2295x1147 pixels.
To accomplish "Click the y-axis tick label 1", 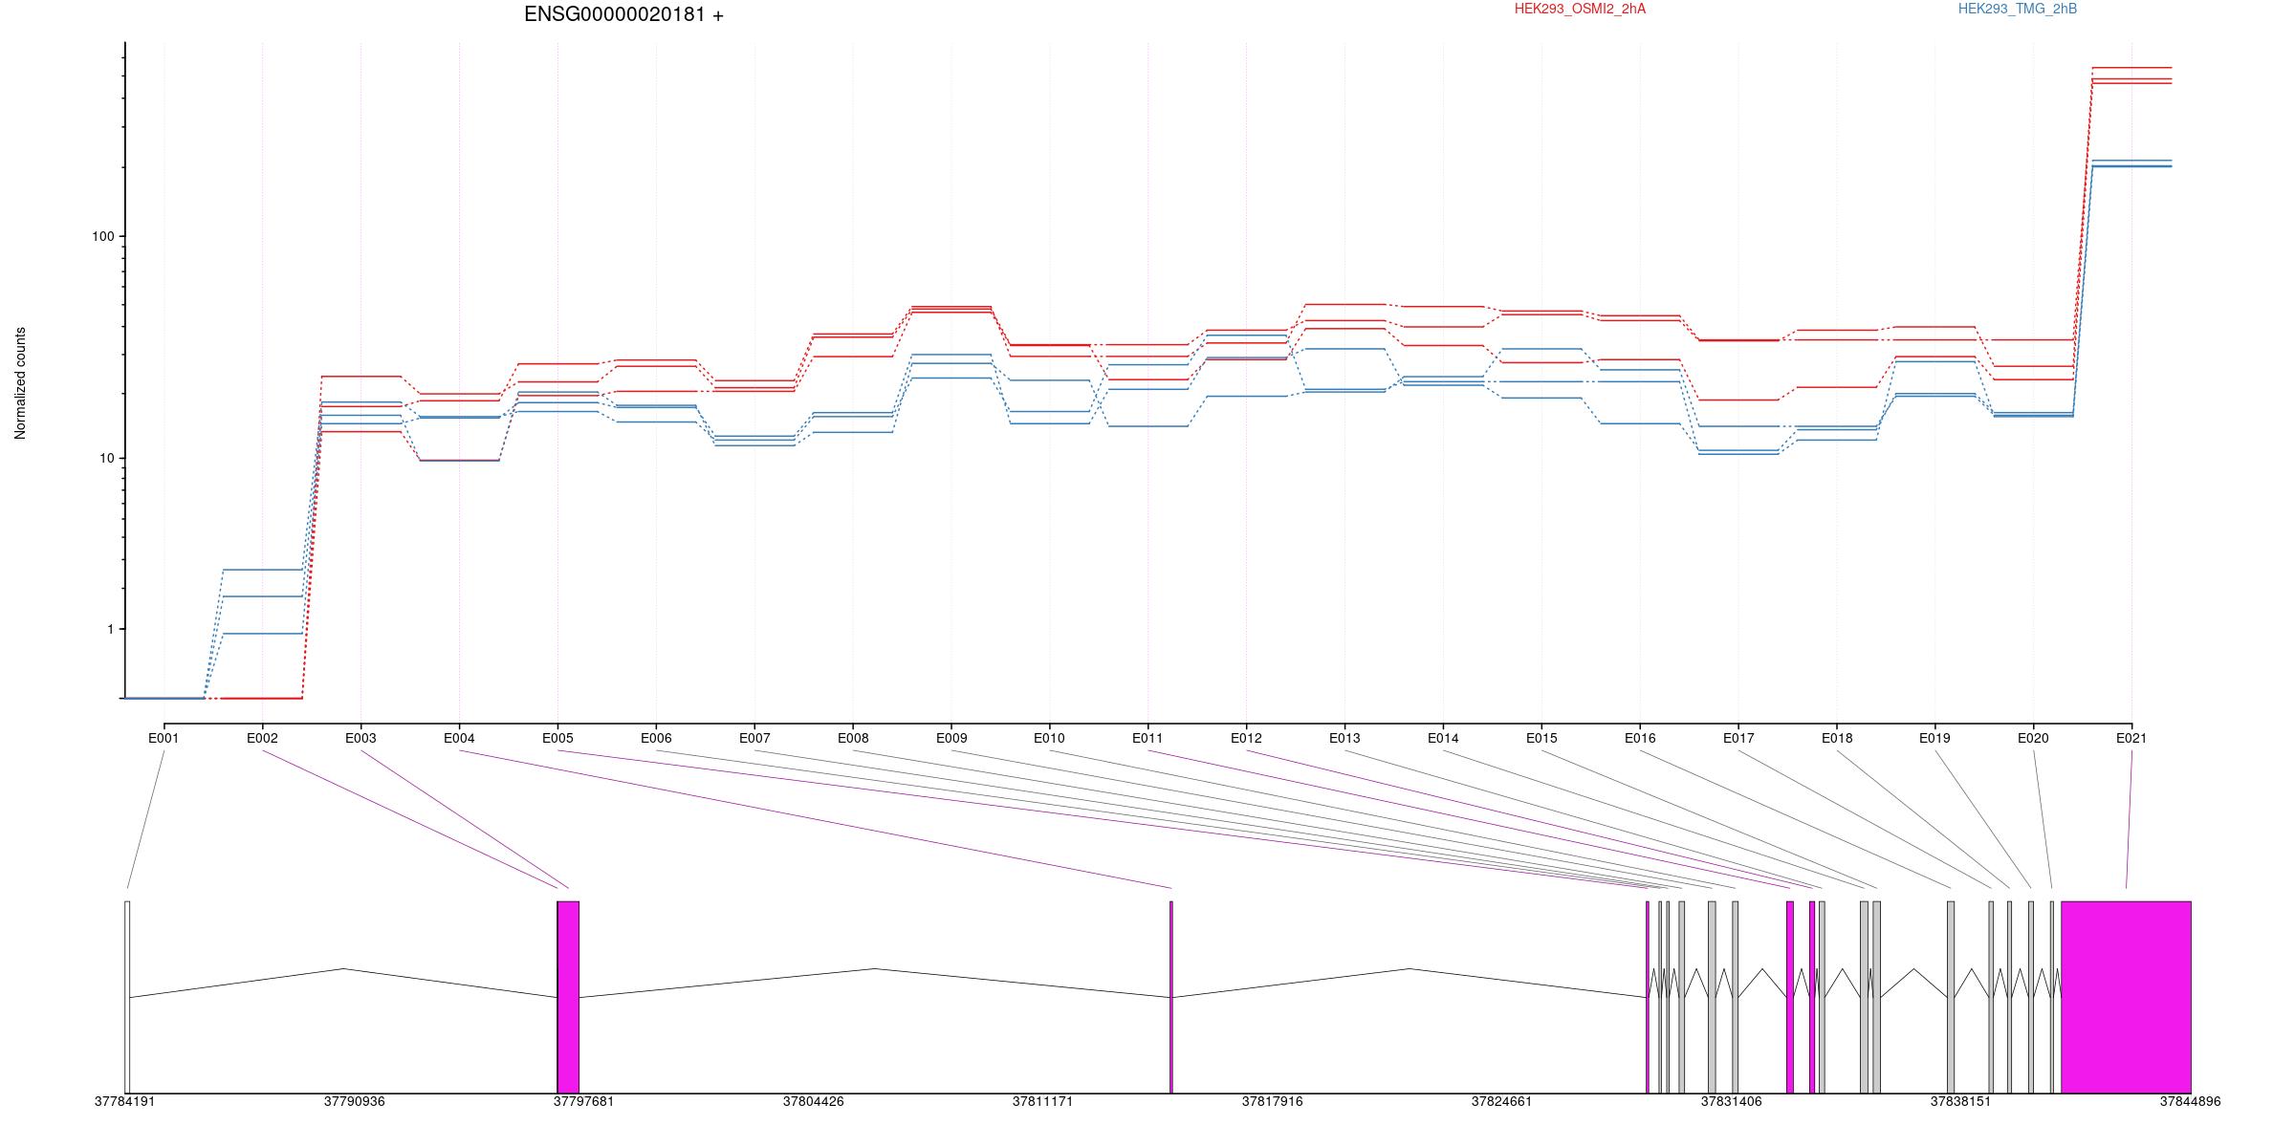I will coord(110,630).
